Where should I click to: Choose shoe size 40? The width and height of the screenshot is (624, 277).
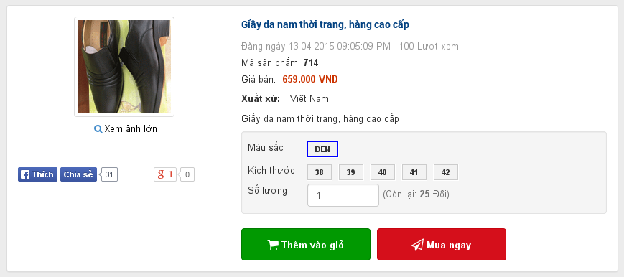coord(383,172)
